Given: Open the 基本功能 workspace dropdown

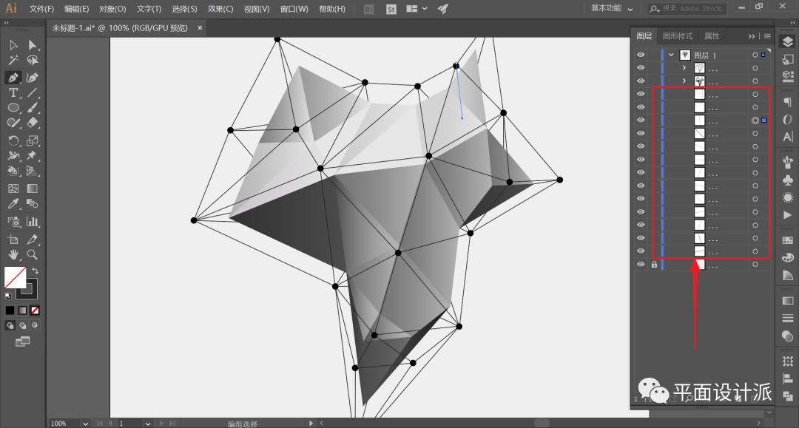Looking at the screenshot, I should [611, 9].
